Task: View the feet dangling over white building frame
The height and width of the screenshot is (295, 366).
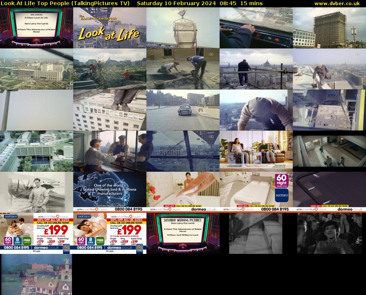Action: pyautogui.click(x=110, y=110)
